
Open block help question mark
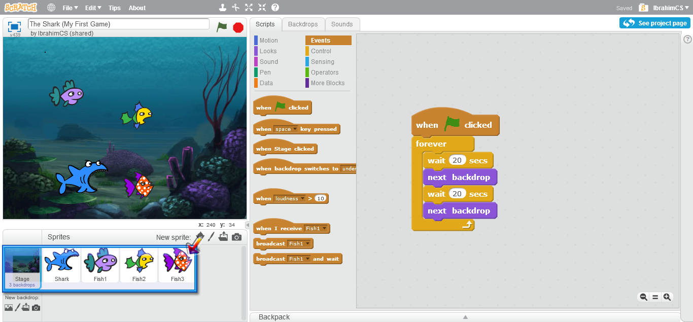(275, 8)
